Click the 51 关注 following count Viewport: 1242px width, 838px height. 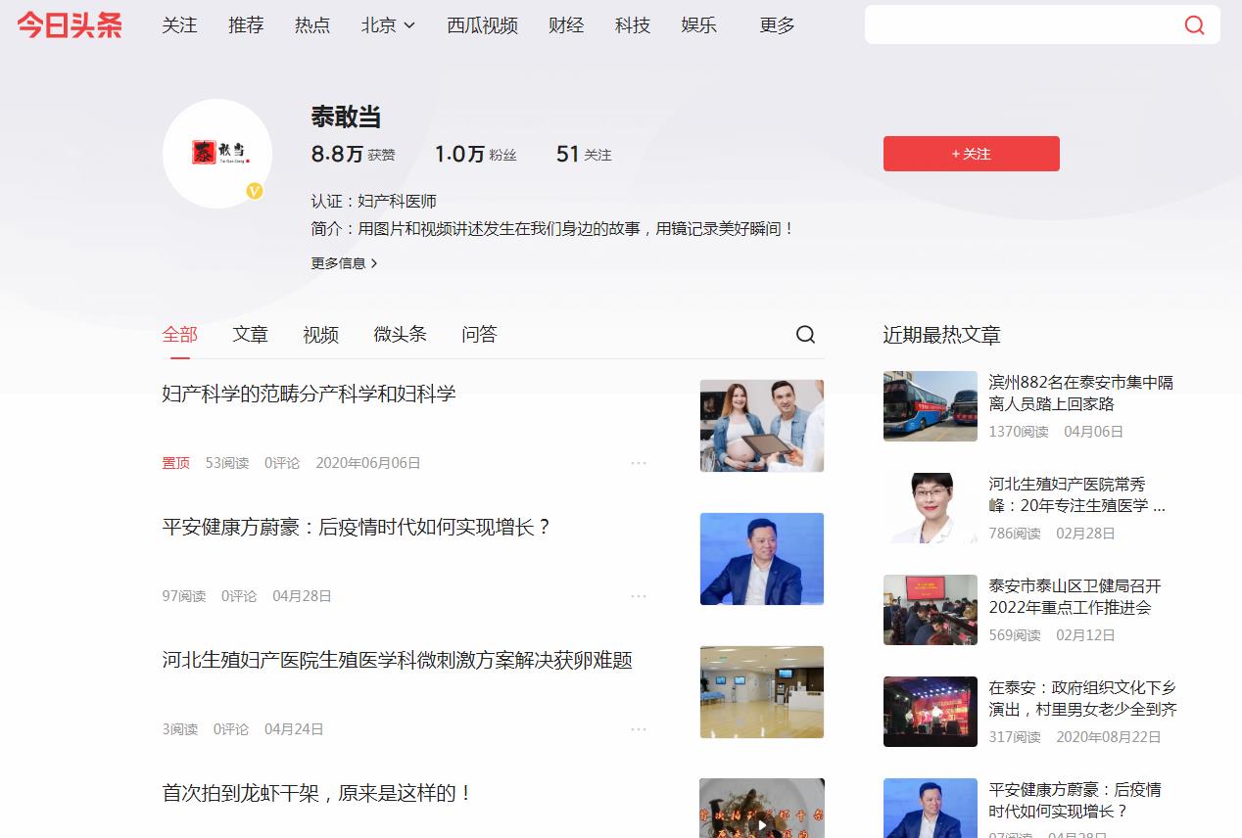point(584,154)
